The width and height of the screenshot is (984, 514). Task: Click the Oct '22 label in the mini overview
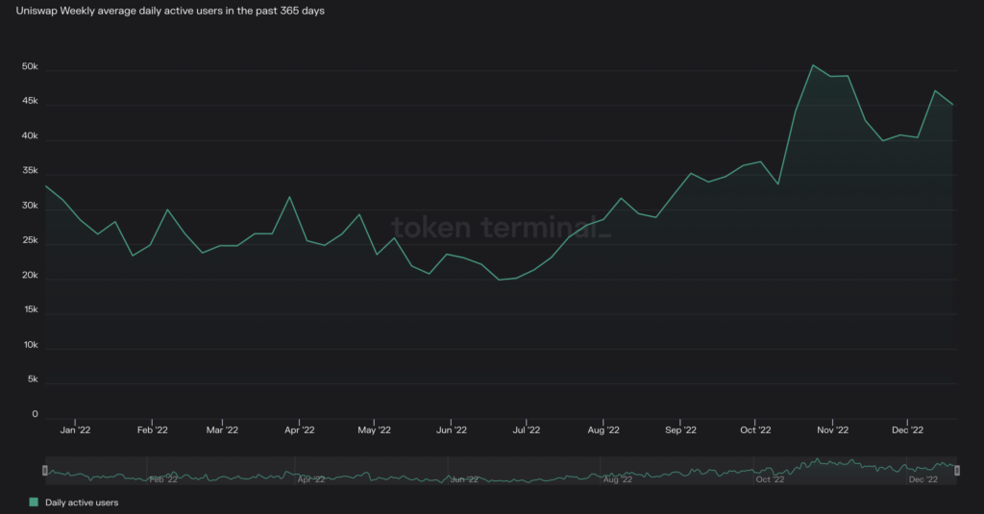(x=770, y=479)
